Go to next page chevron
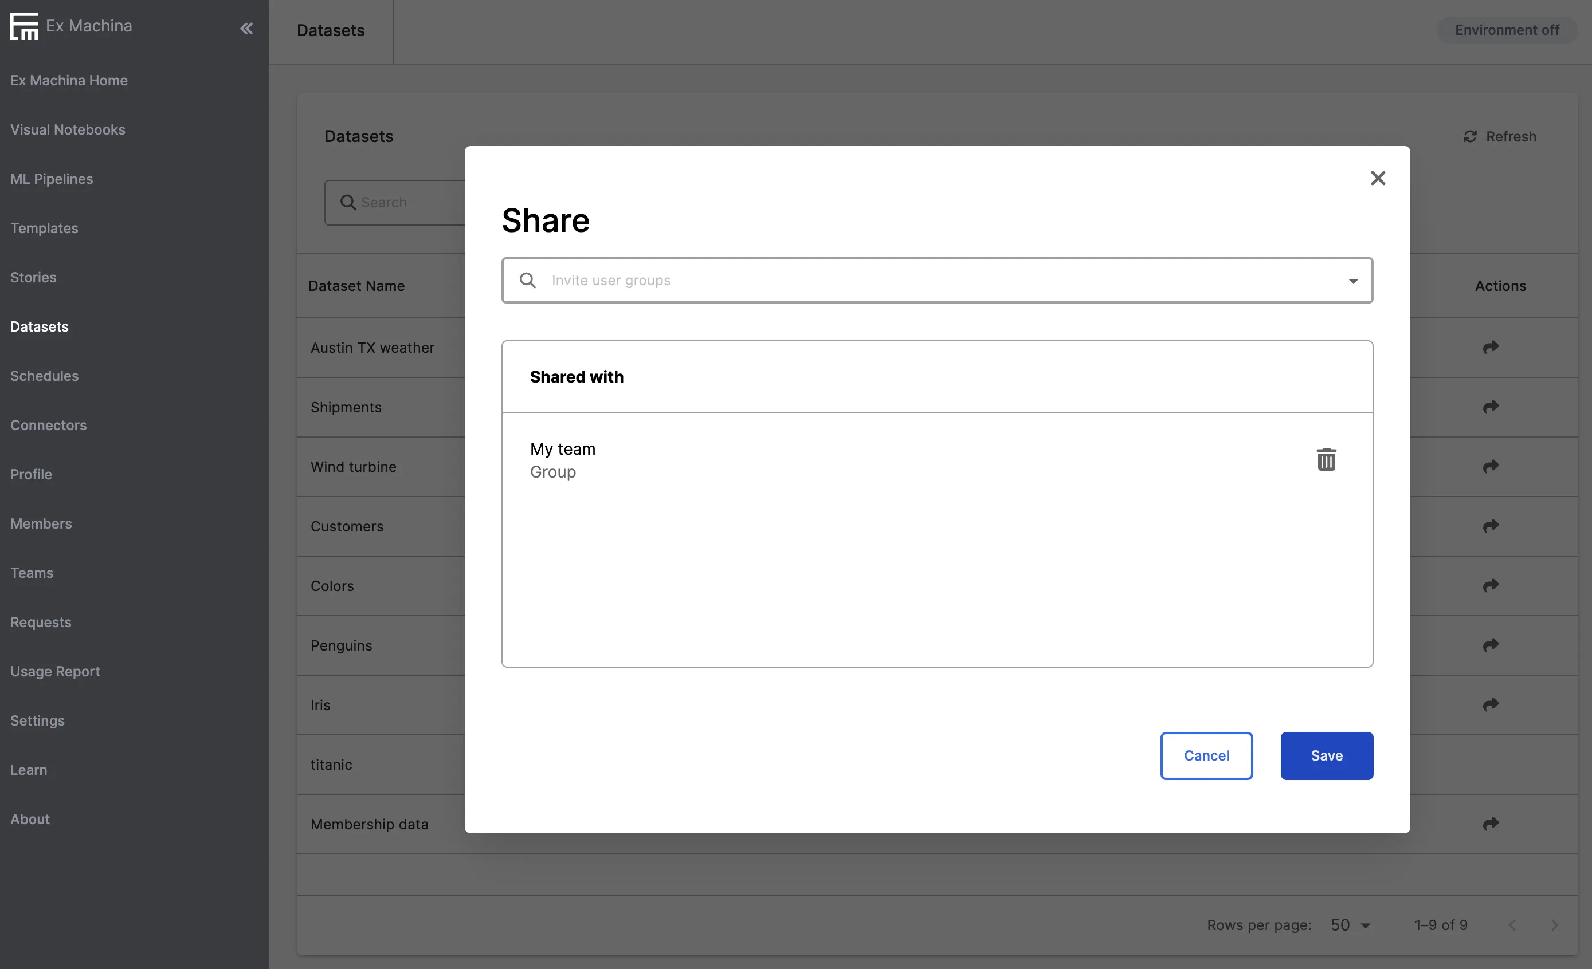1592x969 pixels. (x=1555, y=925)
